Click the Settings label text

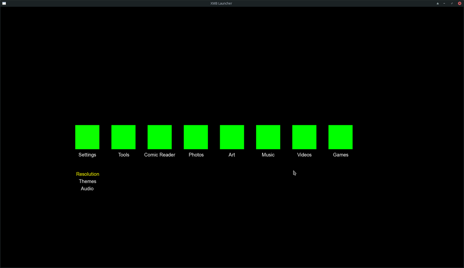point(87,155)
